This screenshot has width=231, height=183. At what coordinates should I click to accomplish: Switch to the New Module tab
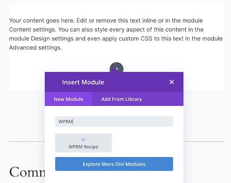[x=69, y=99]
